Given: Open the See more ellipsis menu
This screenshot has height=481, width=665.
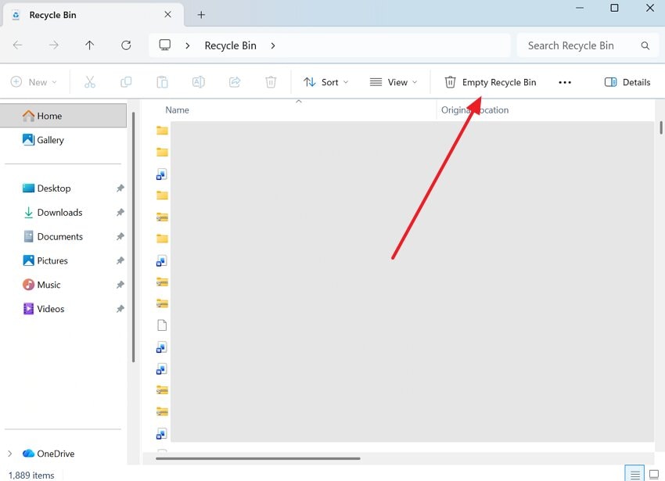Looking at the screenshot, I should (x=565, y=82).
